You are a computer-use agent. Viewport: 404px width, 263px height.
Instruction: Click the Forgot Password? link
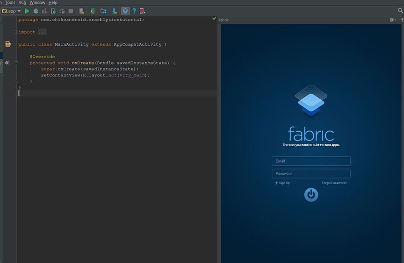(x=334, y=183)
